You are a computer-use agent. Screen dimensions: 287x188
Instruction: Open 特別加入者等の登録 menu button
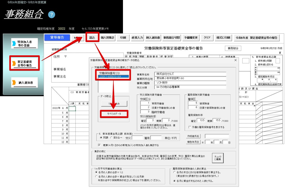(24, 43)
